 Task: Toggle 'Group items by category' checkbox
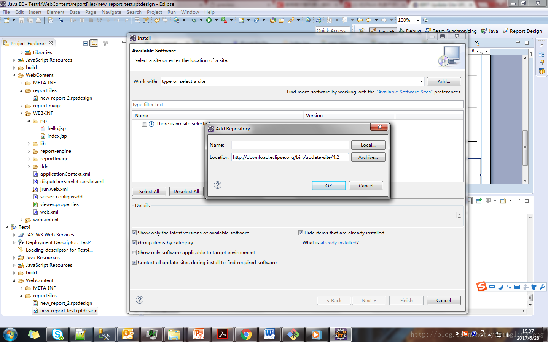pyautogui.click(x=134, y=243)
